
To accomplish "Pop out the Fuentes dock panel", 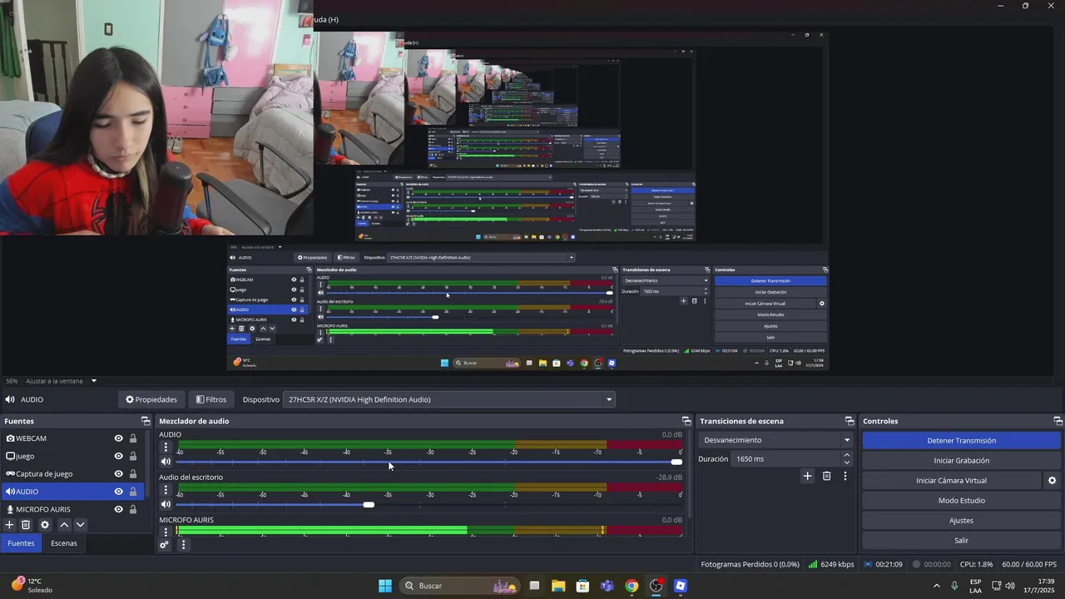I will 146,421.
